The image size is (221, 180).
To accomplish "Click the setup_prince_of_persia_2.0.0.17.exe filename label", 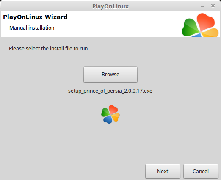I will pos(110,91).
